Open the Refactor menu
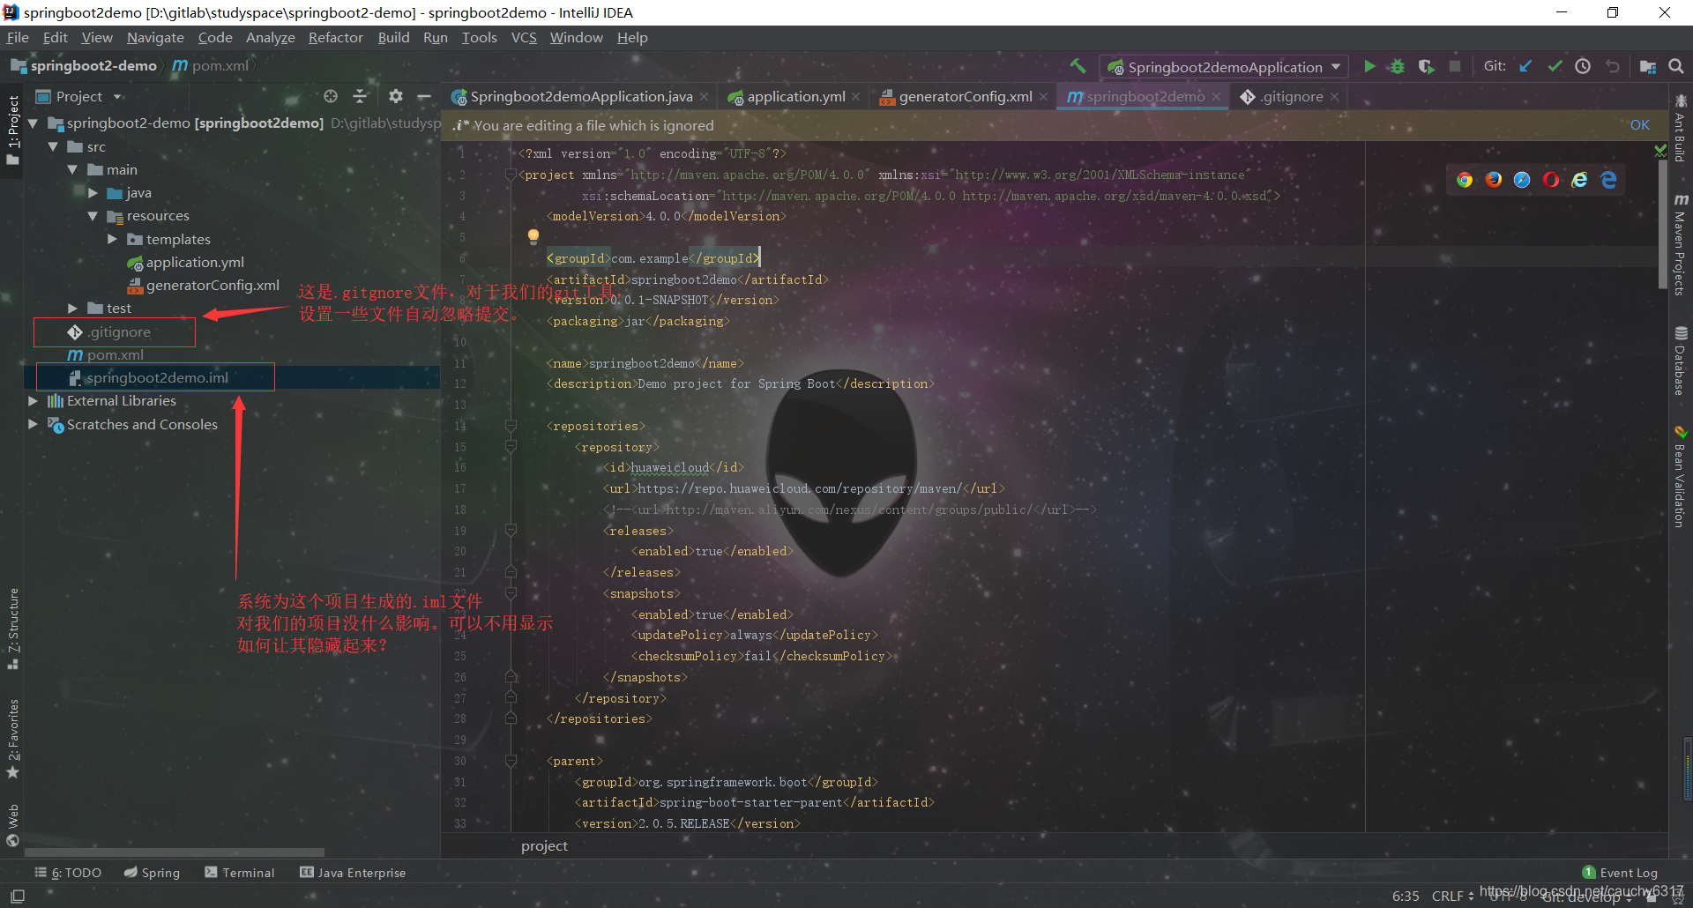 (x=335, y=38)
